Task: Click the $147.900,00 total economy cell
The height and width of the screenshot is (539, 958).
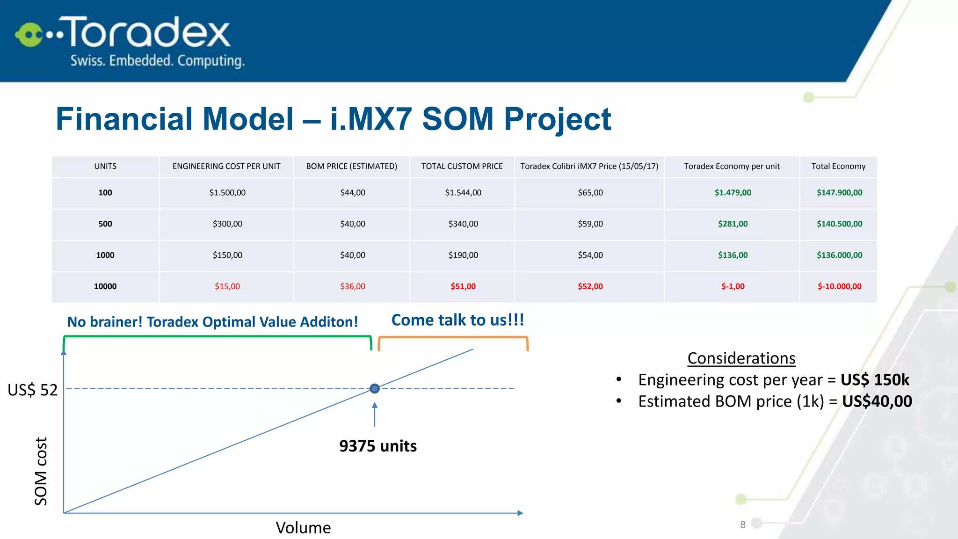Action: (839, 193)
